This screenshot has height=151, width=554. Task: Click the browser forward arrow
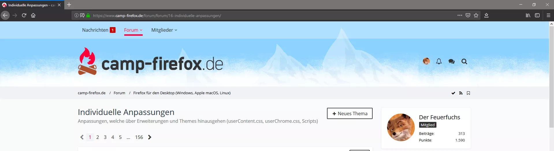point(15,15)
